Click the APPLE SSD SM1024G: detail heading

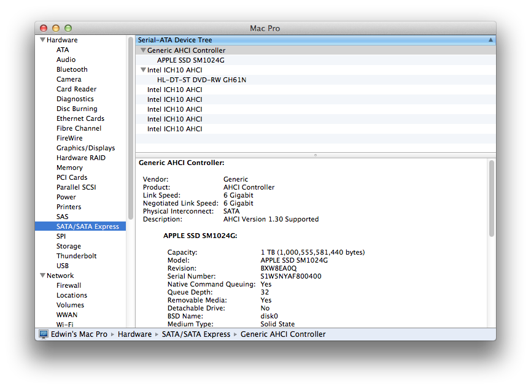click(200, 236)
